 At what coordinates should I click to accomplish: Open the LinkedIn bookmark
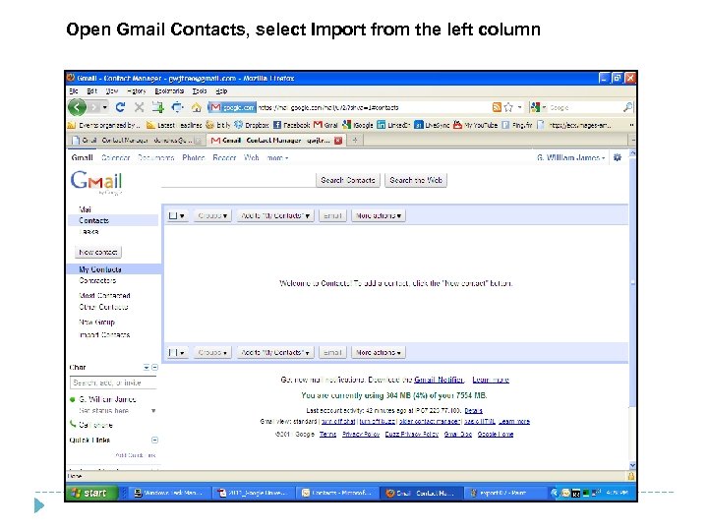[393, 125]
